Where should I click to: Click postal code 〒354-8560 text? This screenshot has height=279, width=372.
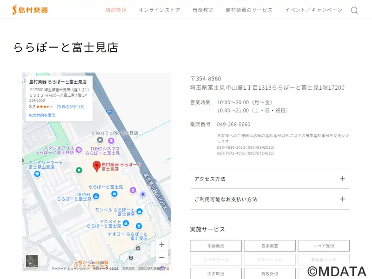pos(206,79)
